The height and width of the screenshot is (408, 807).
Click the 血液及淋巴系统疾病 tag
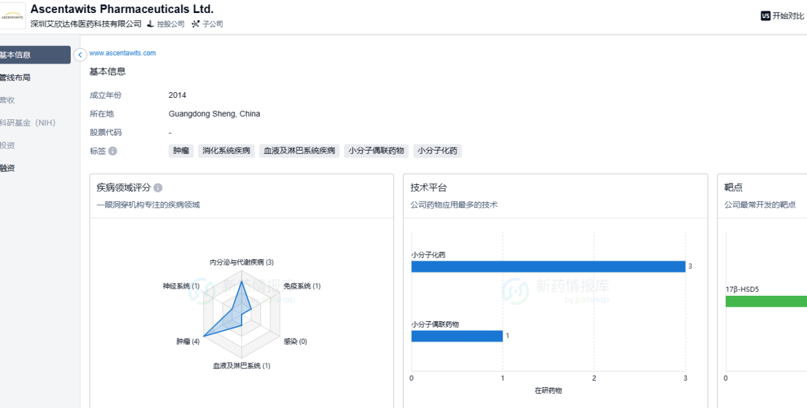pyautogui.click(x=299, y=151)
